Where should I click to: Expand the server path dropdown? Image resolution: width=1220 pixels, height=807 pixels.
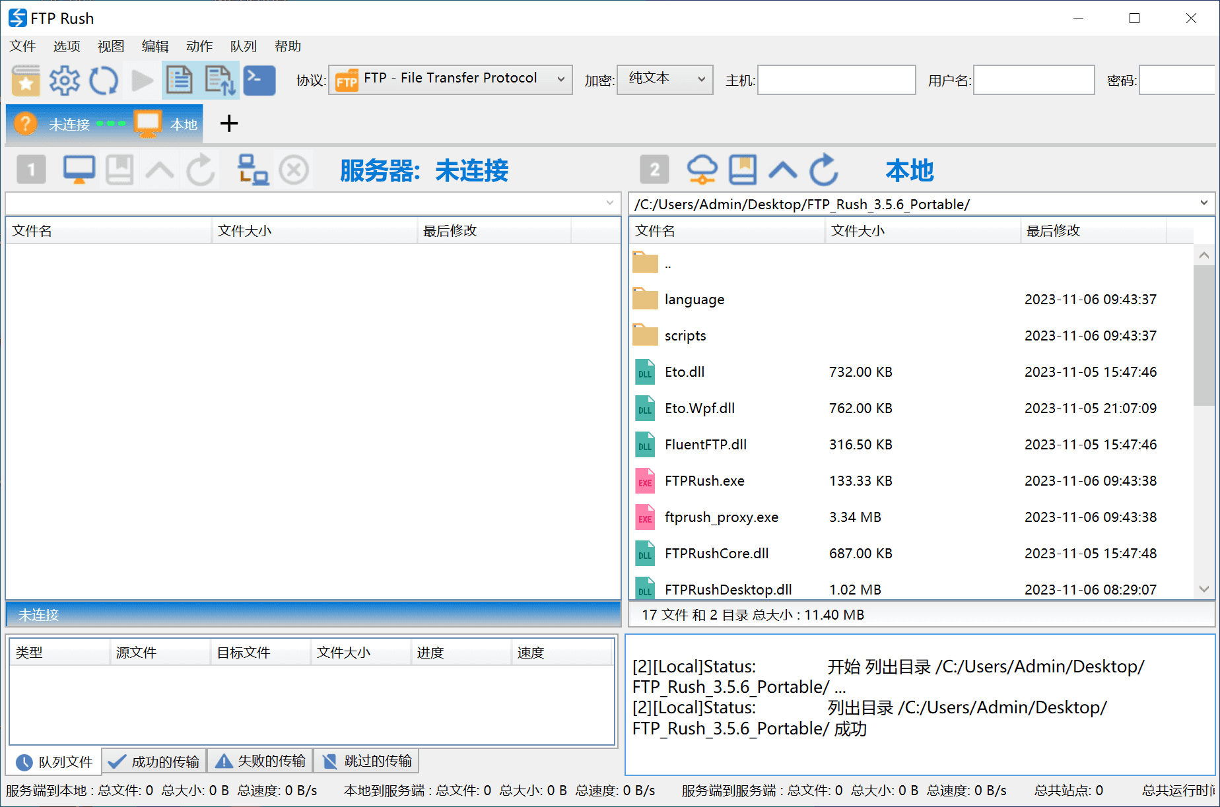click(609, 203)
